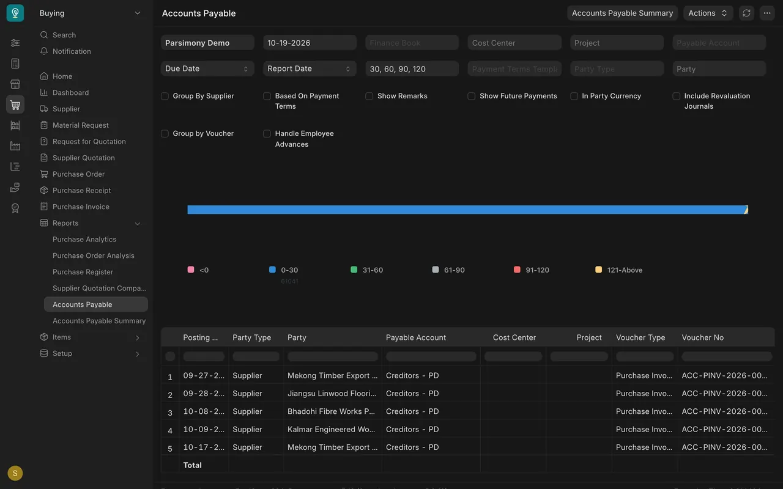Open Supplier Quotation in the sidebar
The height and width of the screenshot is (489, 783).
click(x=84, y=158)
